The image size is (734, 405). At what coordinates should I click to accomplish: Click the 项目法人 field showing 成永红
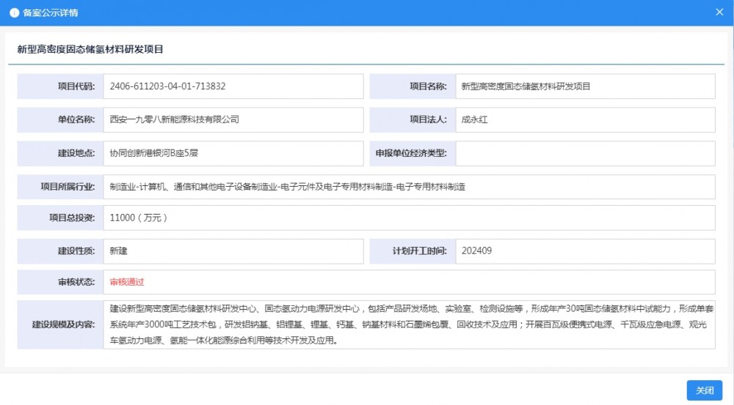click(x=584, y=119)
